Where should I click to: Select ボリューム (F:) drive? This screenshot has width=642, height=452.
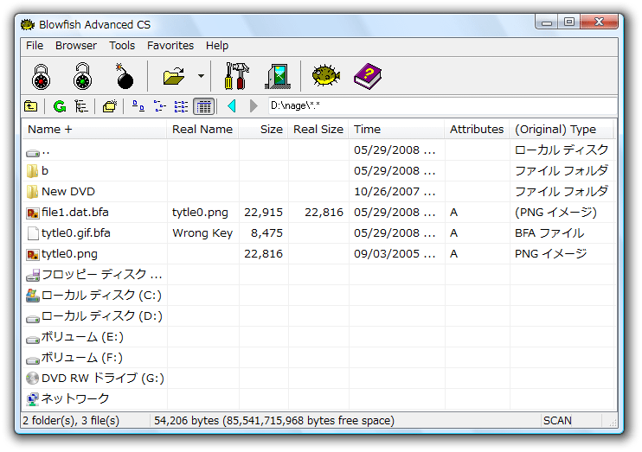[74, 358]
